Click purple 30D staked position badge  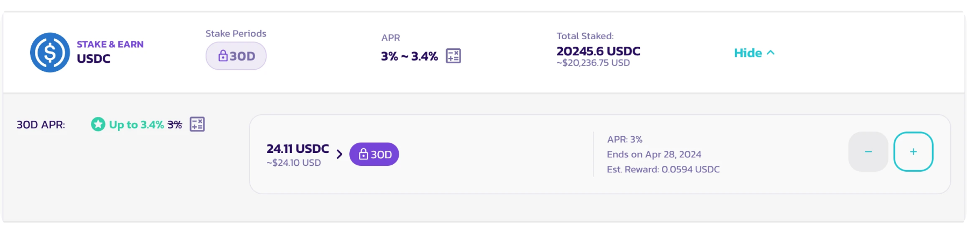pyautogui.click(x=374, y=155)
